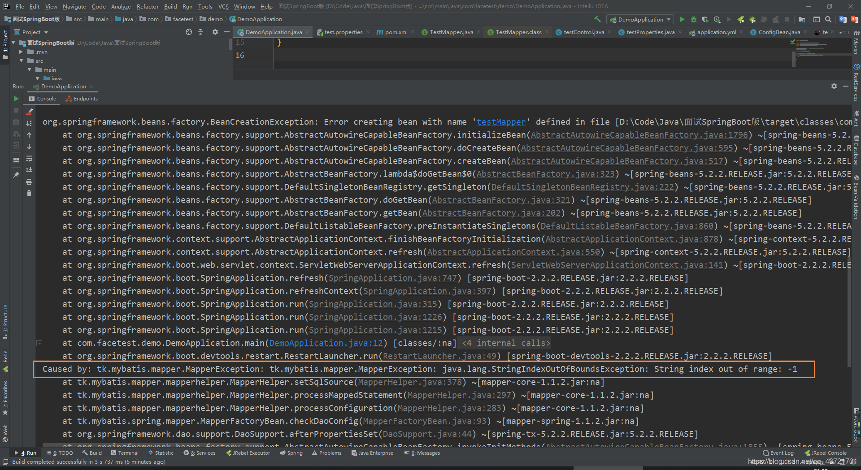Collapse all in the Project panel
Viewport: 861px width, 470px height.
point(200,32)
